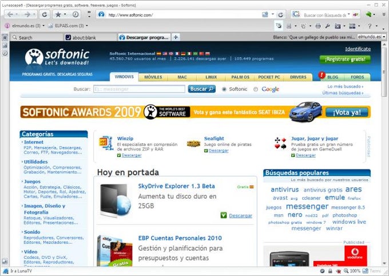This screenshot has width=389, height=276.
Task: Click the EBP Cuentas Personales 2010 link
Action: point(180,238)
